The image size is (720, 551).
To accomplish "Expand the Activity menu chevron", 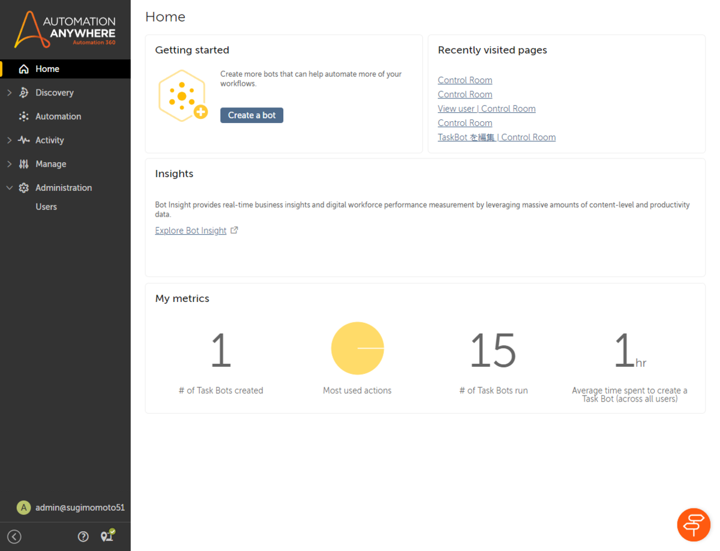I will 9,140.
